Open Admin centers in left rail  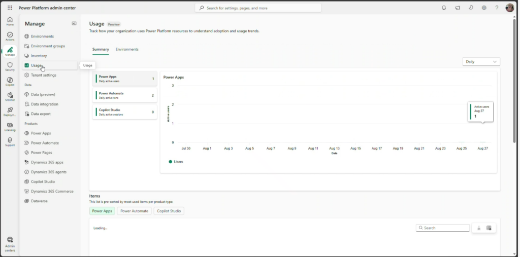[x=10, y=244]
